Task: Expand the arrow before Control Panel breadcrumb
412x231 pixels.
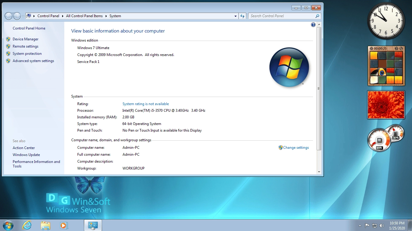Action: click(34, 16)
